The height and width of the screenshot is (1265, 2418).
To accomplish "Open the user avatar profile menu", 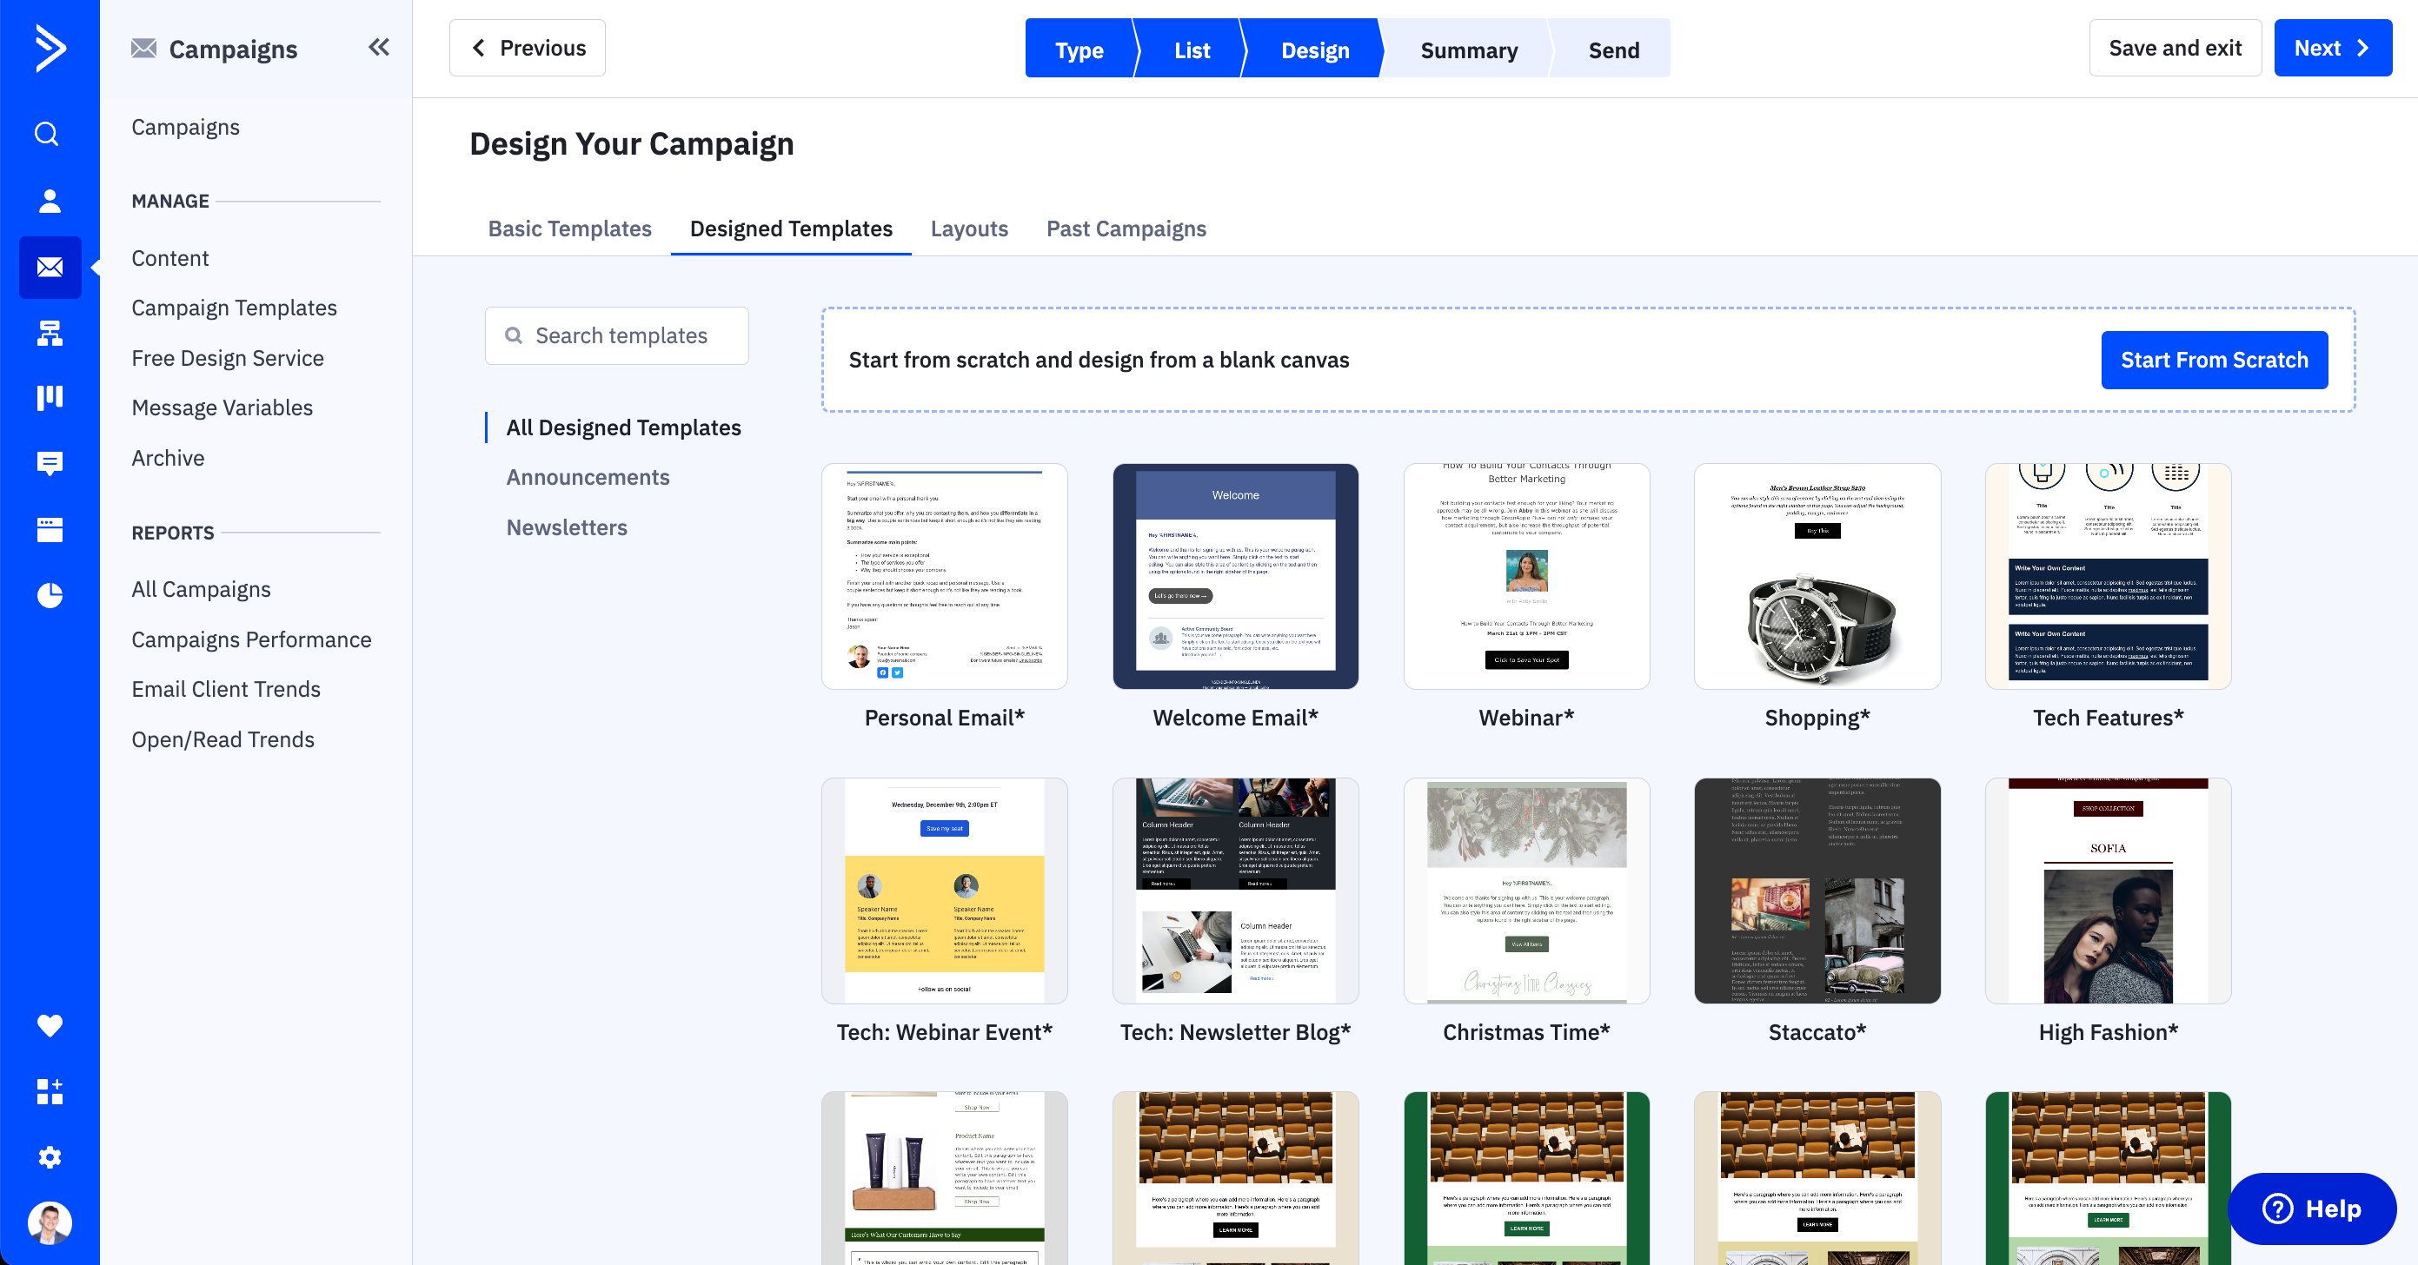I will point(49,1222).
